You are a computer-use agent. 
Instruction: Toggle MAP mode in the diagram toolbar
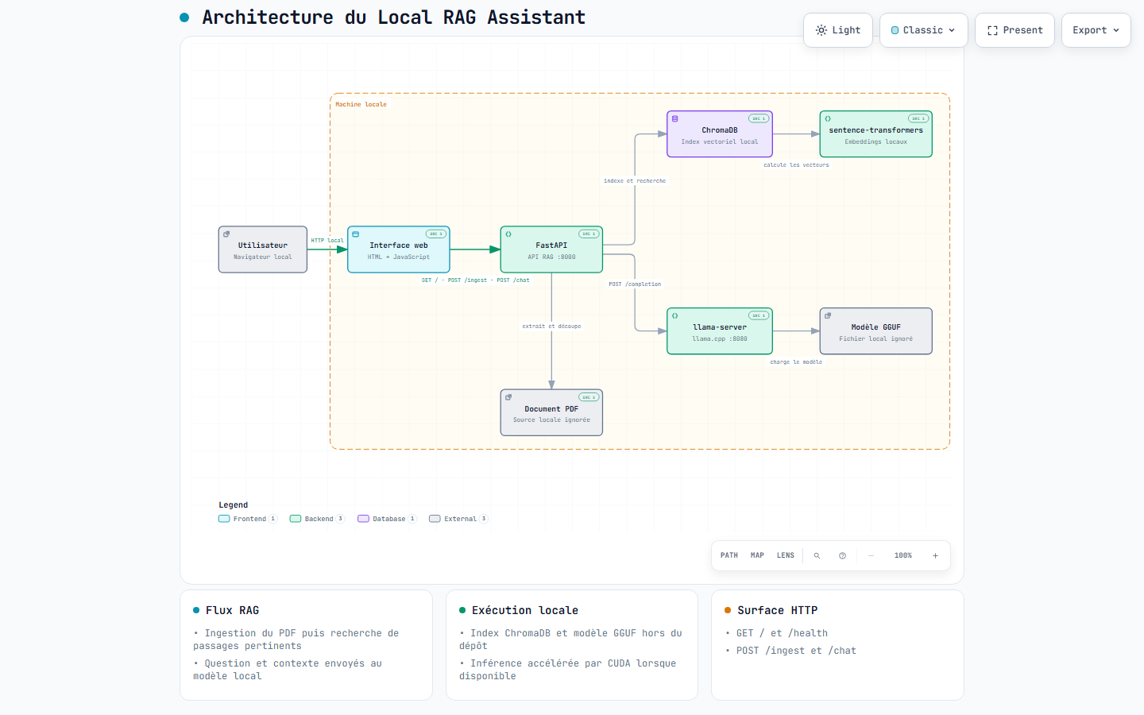[757, 555]
